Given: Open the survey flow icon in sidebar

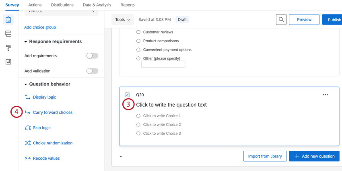Looking at the screenshot, I should point(8,34).
